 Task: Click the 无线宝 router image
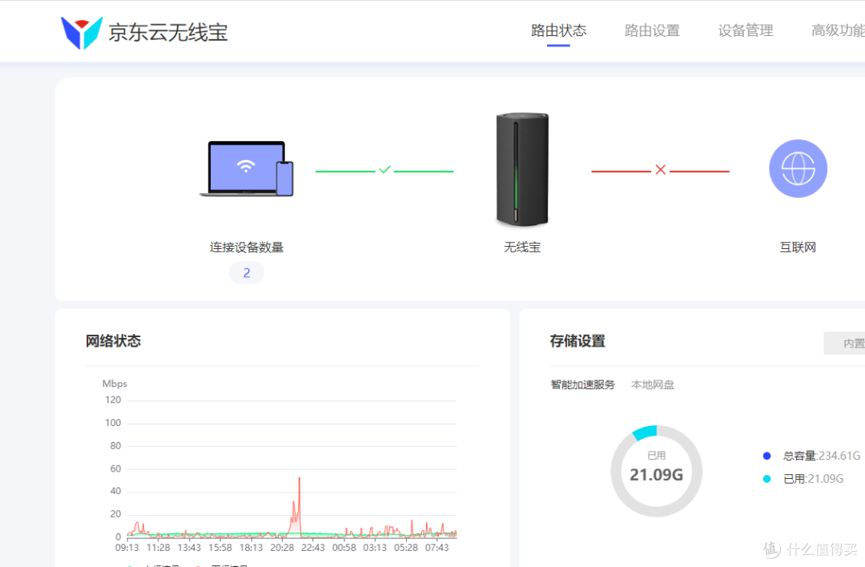point(522,169)
